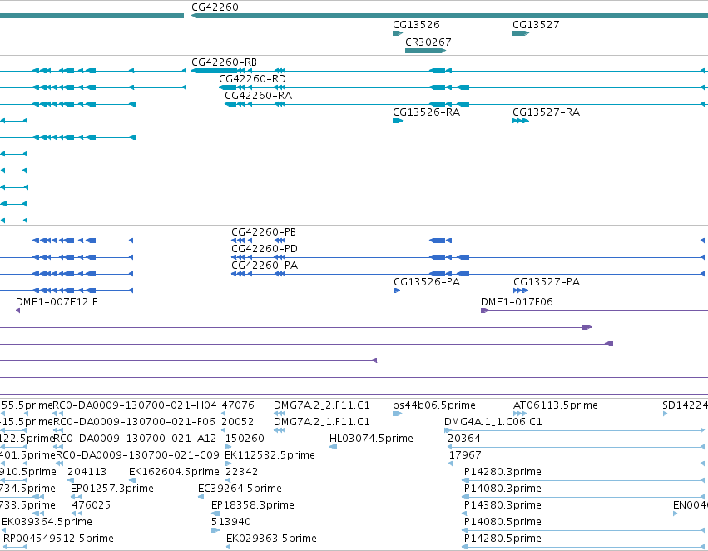Select protein label CG42260-PD

point(265,249)
